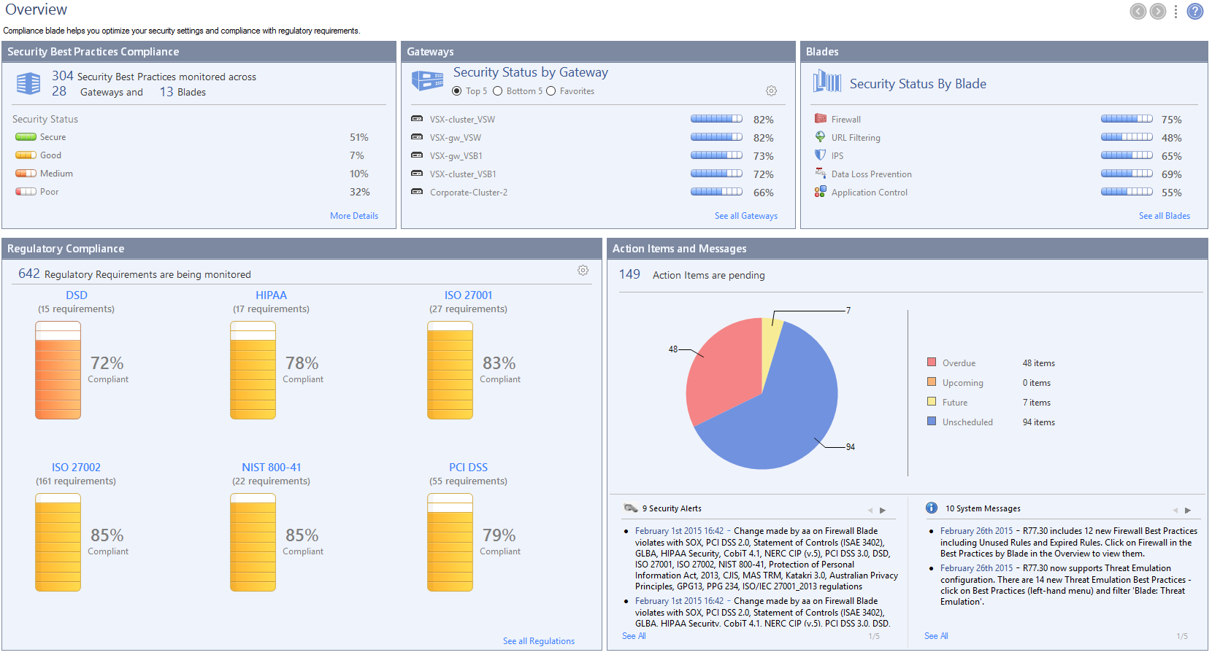The height and width of the screenshot is (655, 1212).
Task: Click the Data Loss Prevention blade name
Action: point(871,174)
